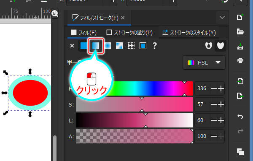Click the redo arrow icon
The width and height of the screenshot is (253, 161).
coord(240,131)
